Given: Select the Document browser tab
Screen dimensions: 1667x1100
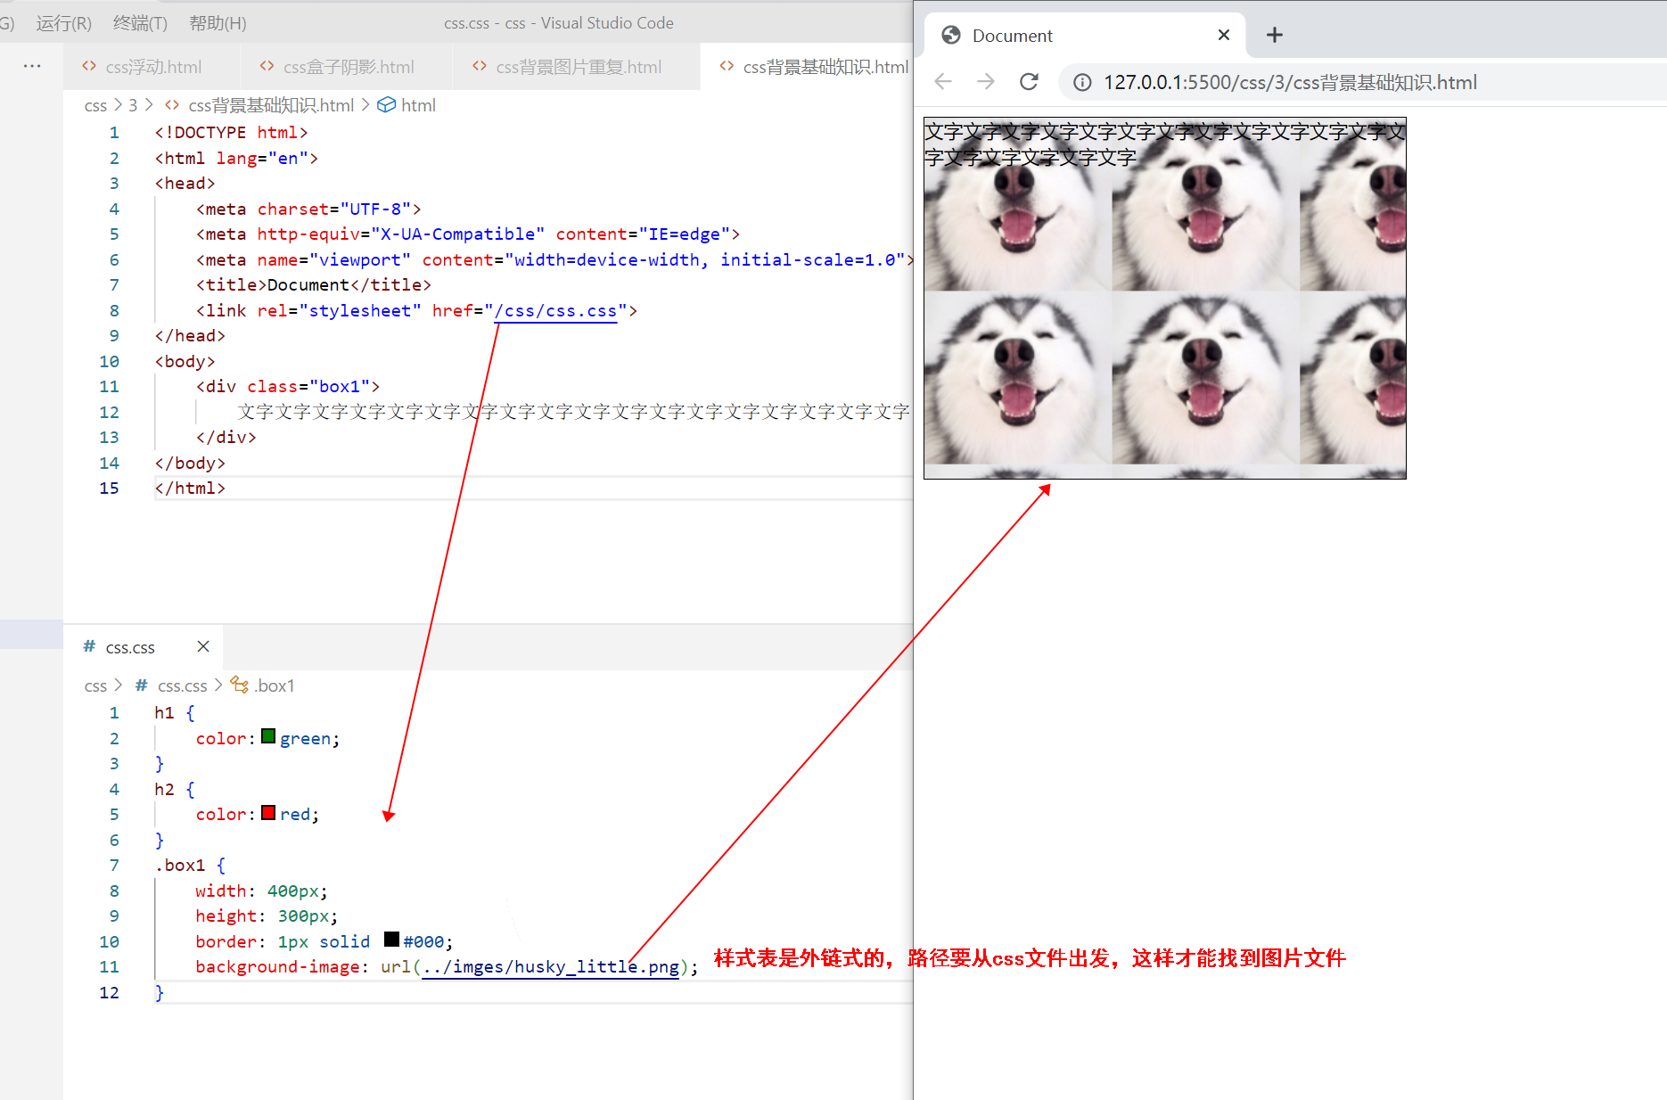Looking at the screenshot, I should [x=1085, y=36].
